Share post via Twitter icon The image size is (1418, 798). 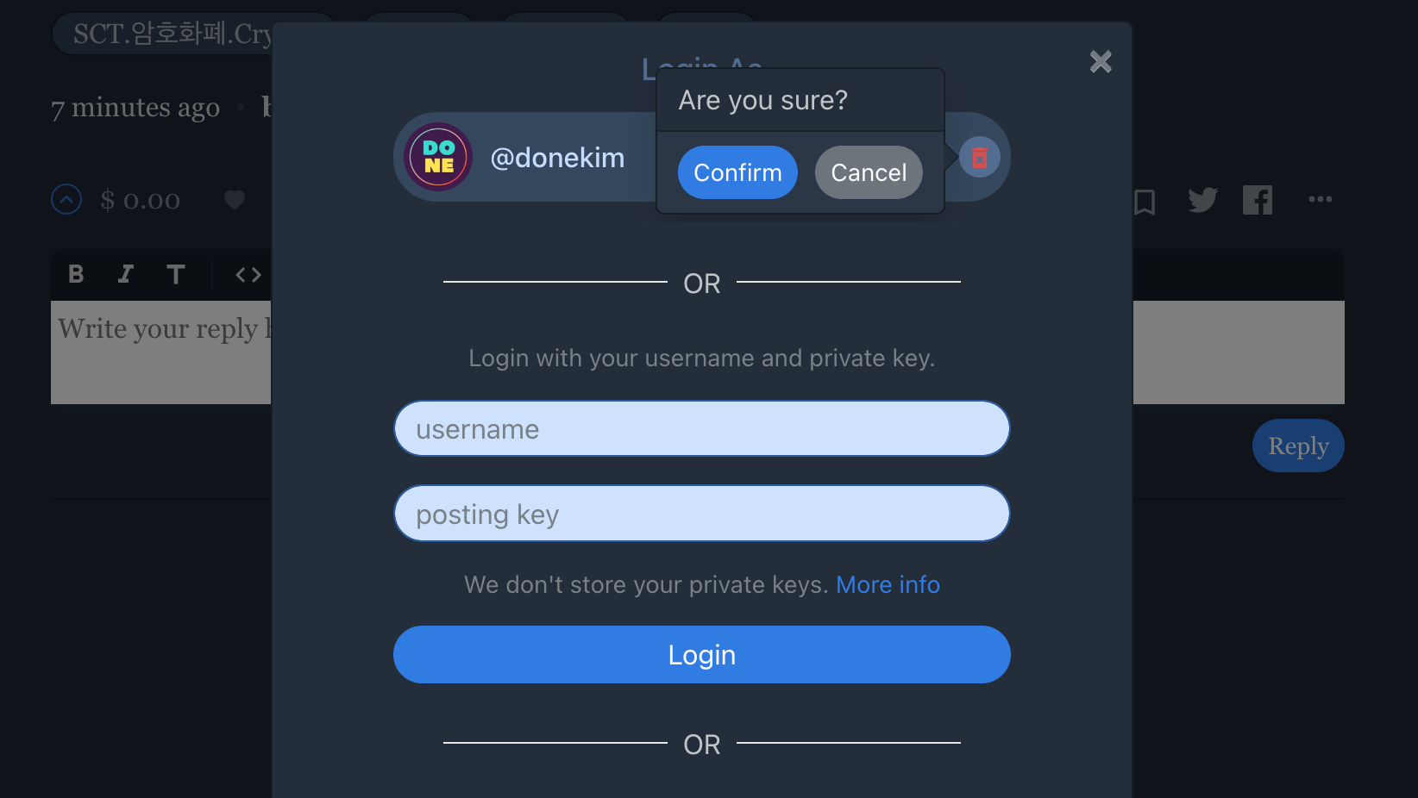coord(1202,200)
